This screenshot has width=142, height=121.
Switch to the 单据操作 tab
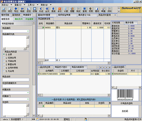tap(27, 15)
